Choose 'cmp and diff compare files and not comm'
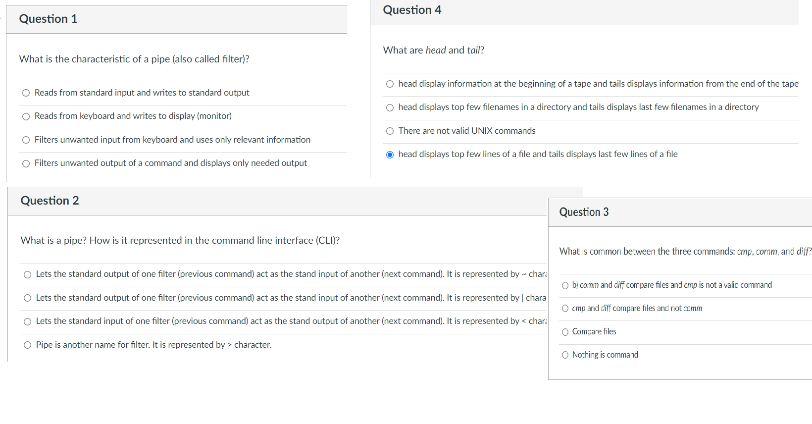The height and width of the screenshot is (424, 812). 565,309
